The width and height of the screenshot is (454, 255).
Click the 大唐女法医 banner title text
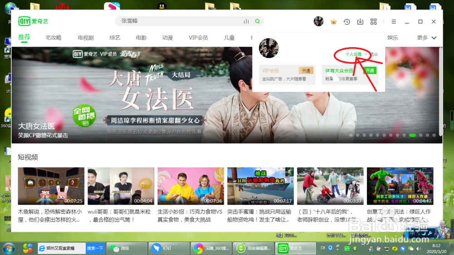[x=36, y=126]
